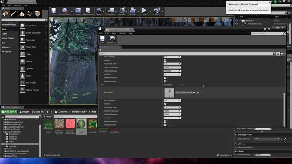Open Landscape Actor dropdown
The height and width of the screenshot is (164, 292).
pos(266,139)
